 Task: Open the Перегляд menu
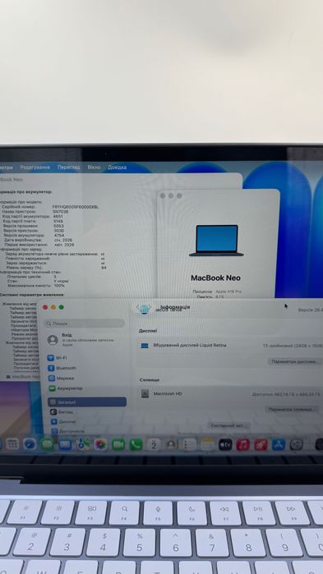tap(68, 168)
